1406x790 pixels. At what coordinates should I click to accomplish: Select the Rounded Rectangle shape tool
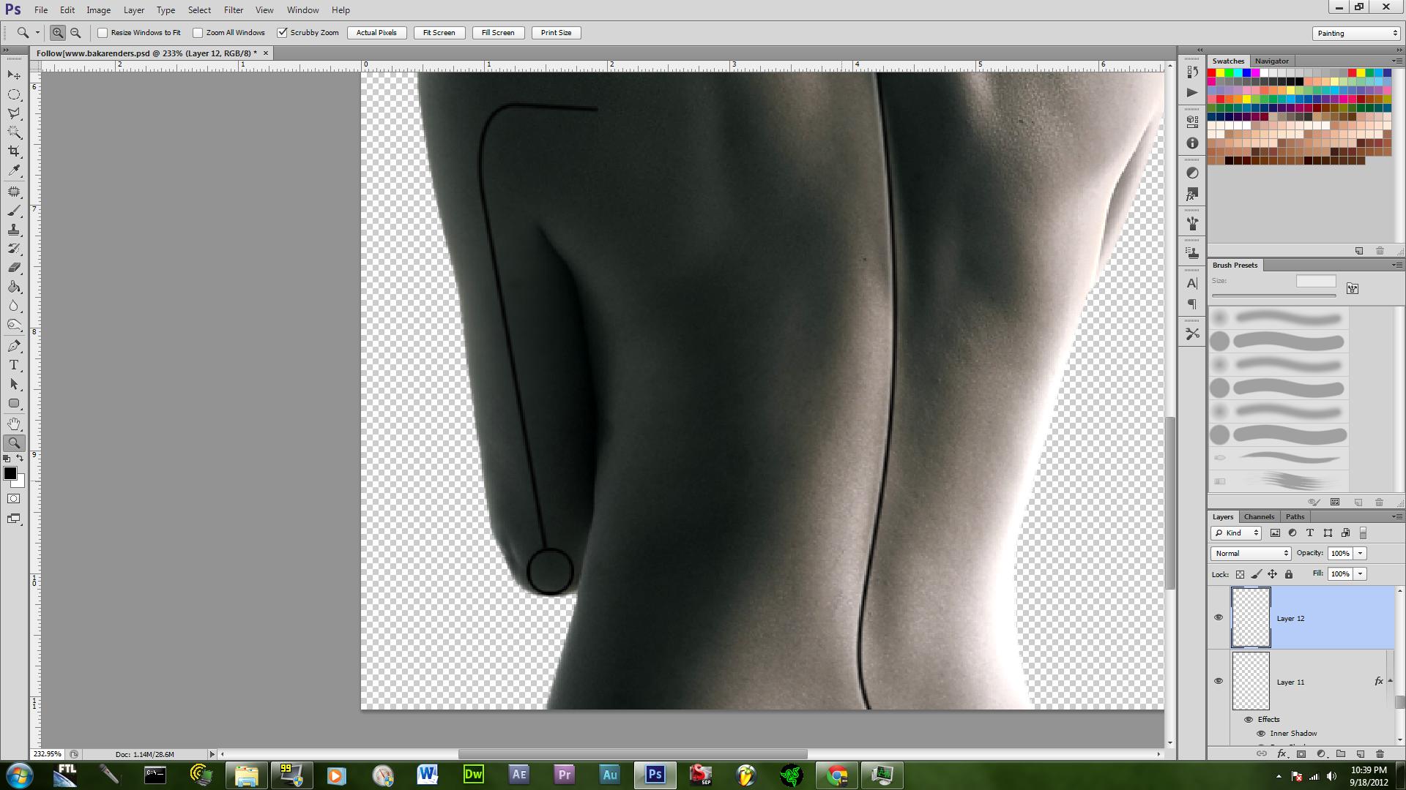(14, 403)
